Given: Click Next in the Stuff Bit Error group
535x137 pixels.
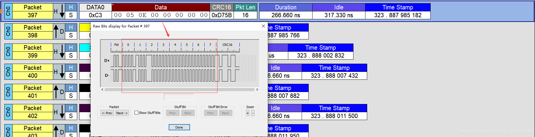Looking at the screenshot, I should tap(225, 113).
